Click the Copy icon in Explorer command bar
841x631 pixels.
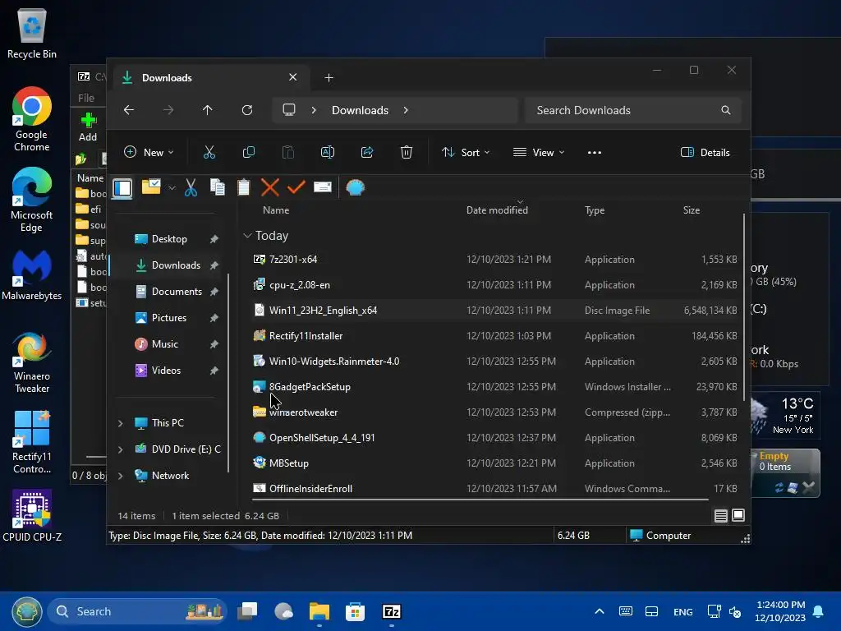249,152
